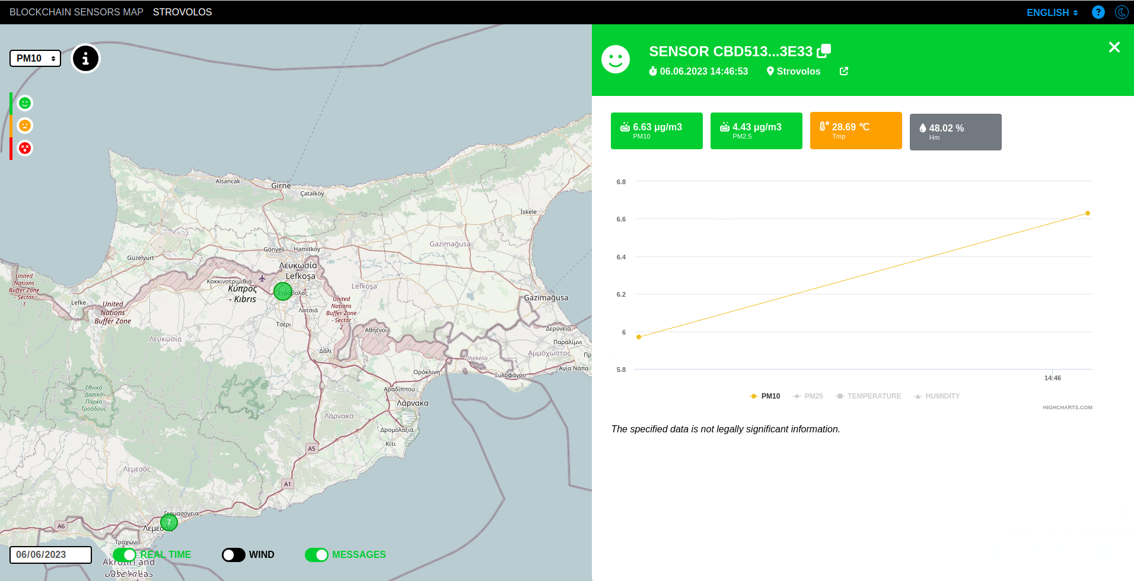Image resolution: width=1134 pixels, height=581 pixels.
Task: Click the last PM10 chart data point
Action: 1087,213
